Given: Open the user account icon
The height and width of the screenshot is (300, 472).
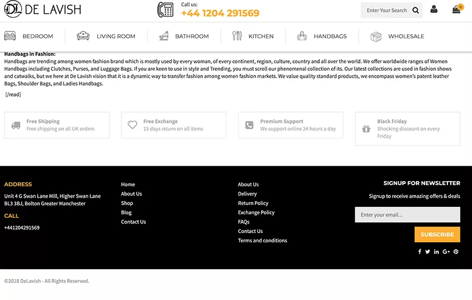Looking at the screenshot, I should [434, 9].
